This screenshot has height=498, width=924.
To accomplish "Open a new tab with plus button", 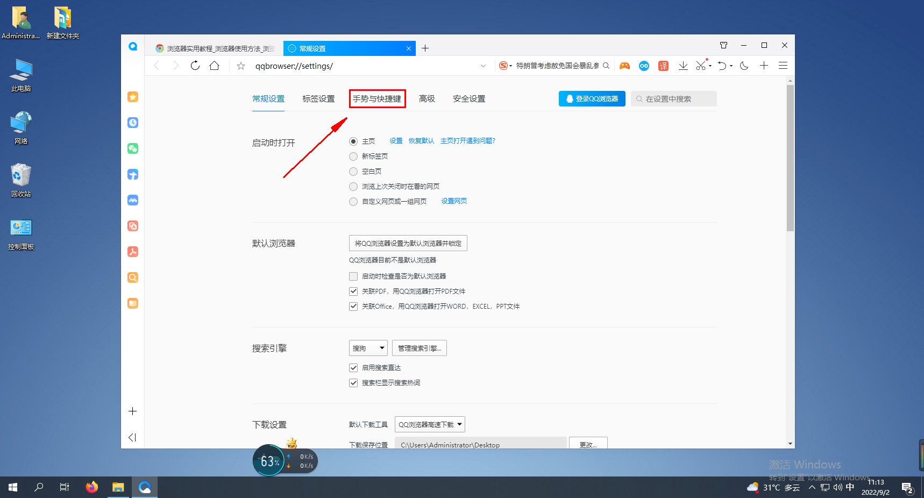I will point(425,48).
